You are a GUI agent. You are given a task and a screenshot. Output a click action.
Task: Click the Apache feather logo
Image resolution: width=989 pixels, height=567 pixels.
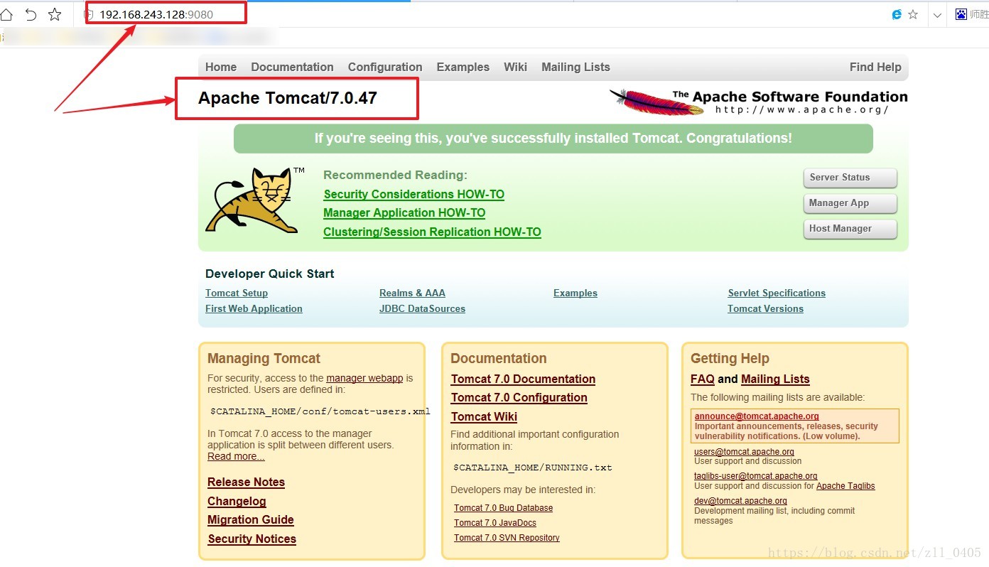657,102
